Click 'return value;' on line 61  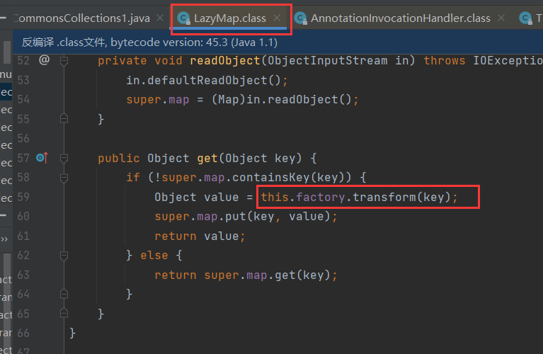click(200, 236)
